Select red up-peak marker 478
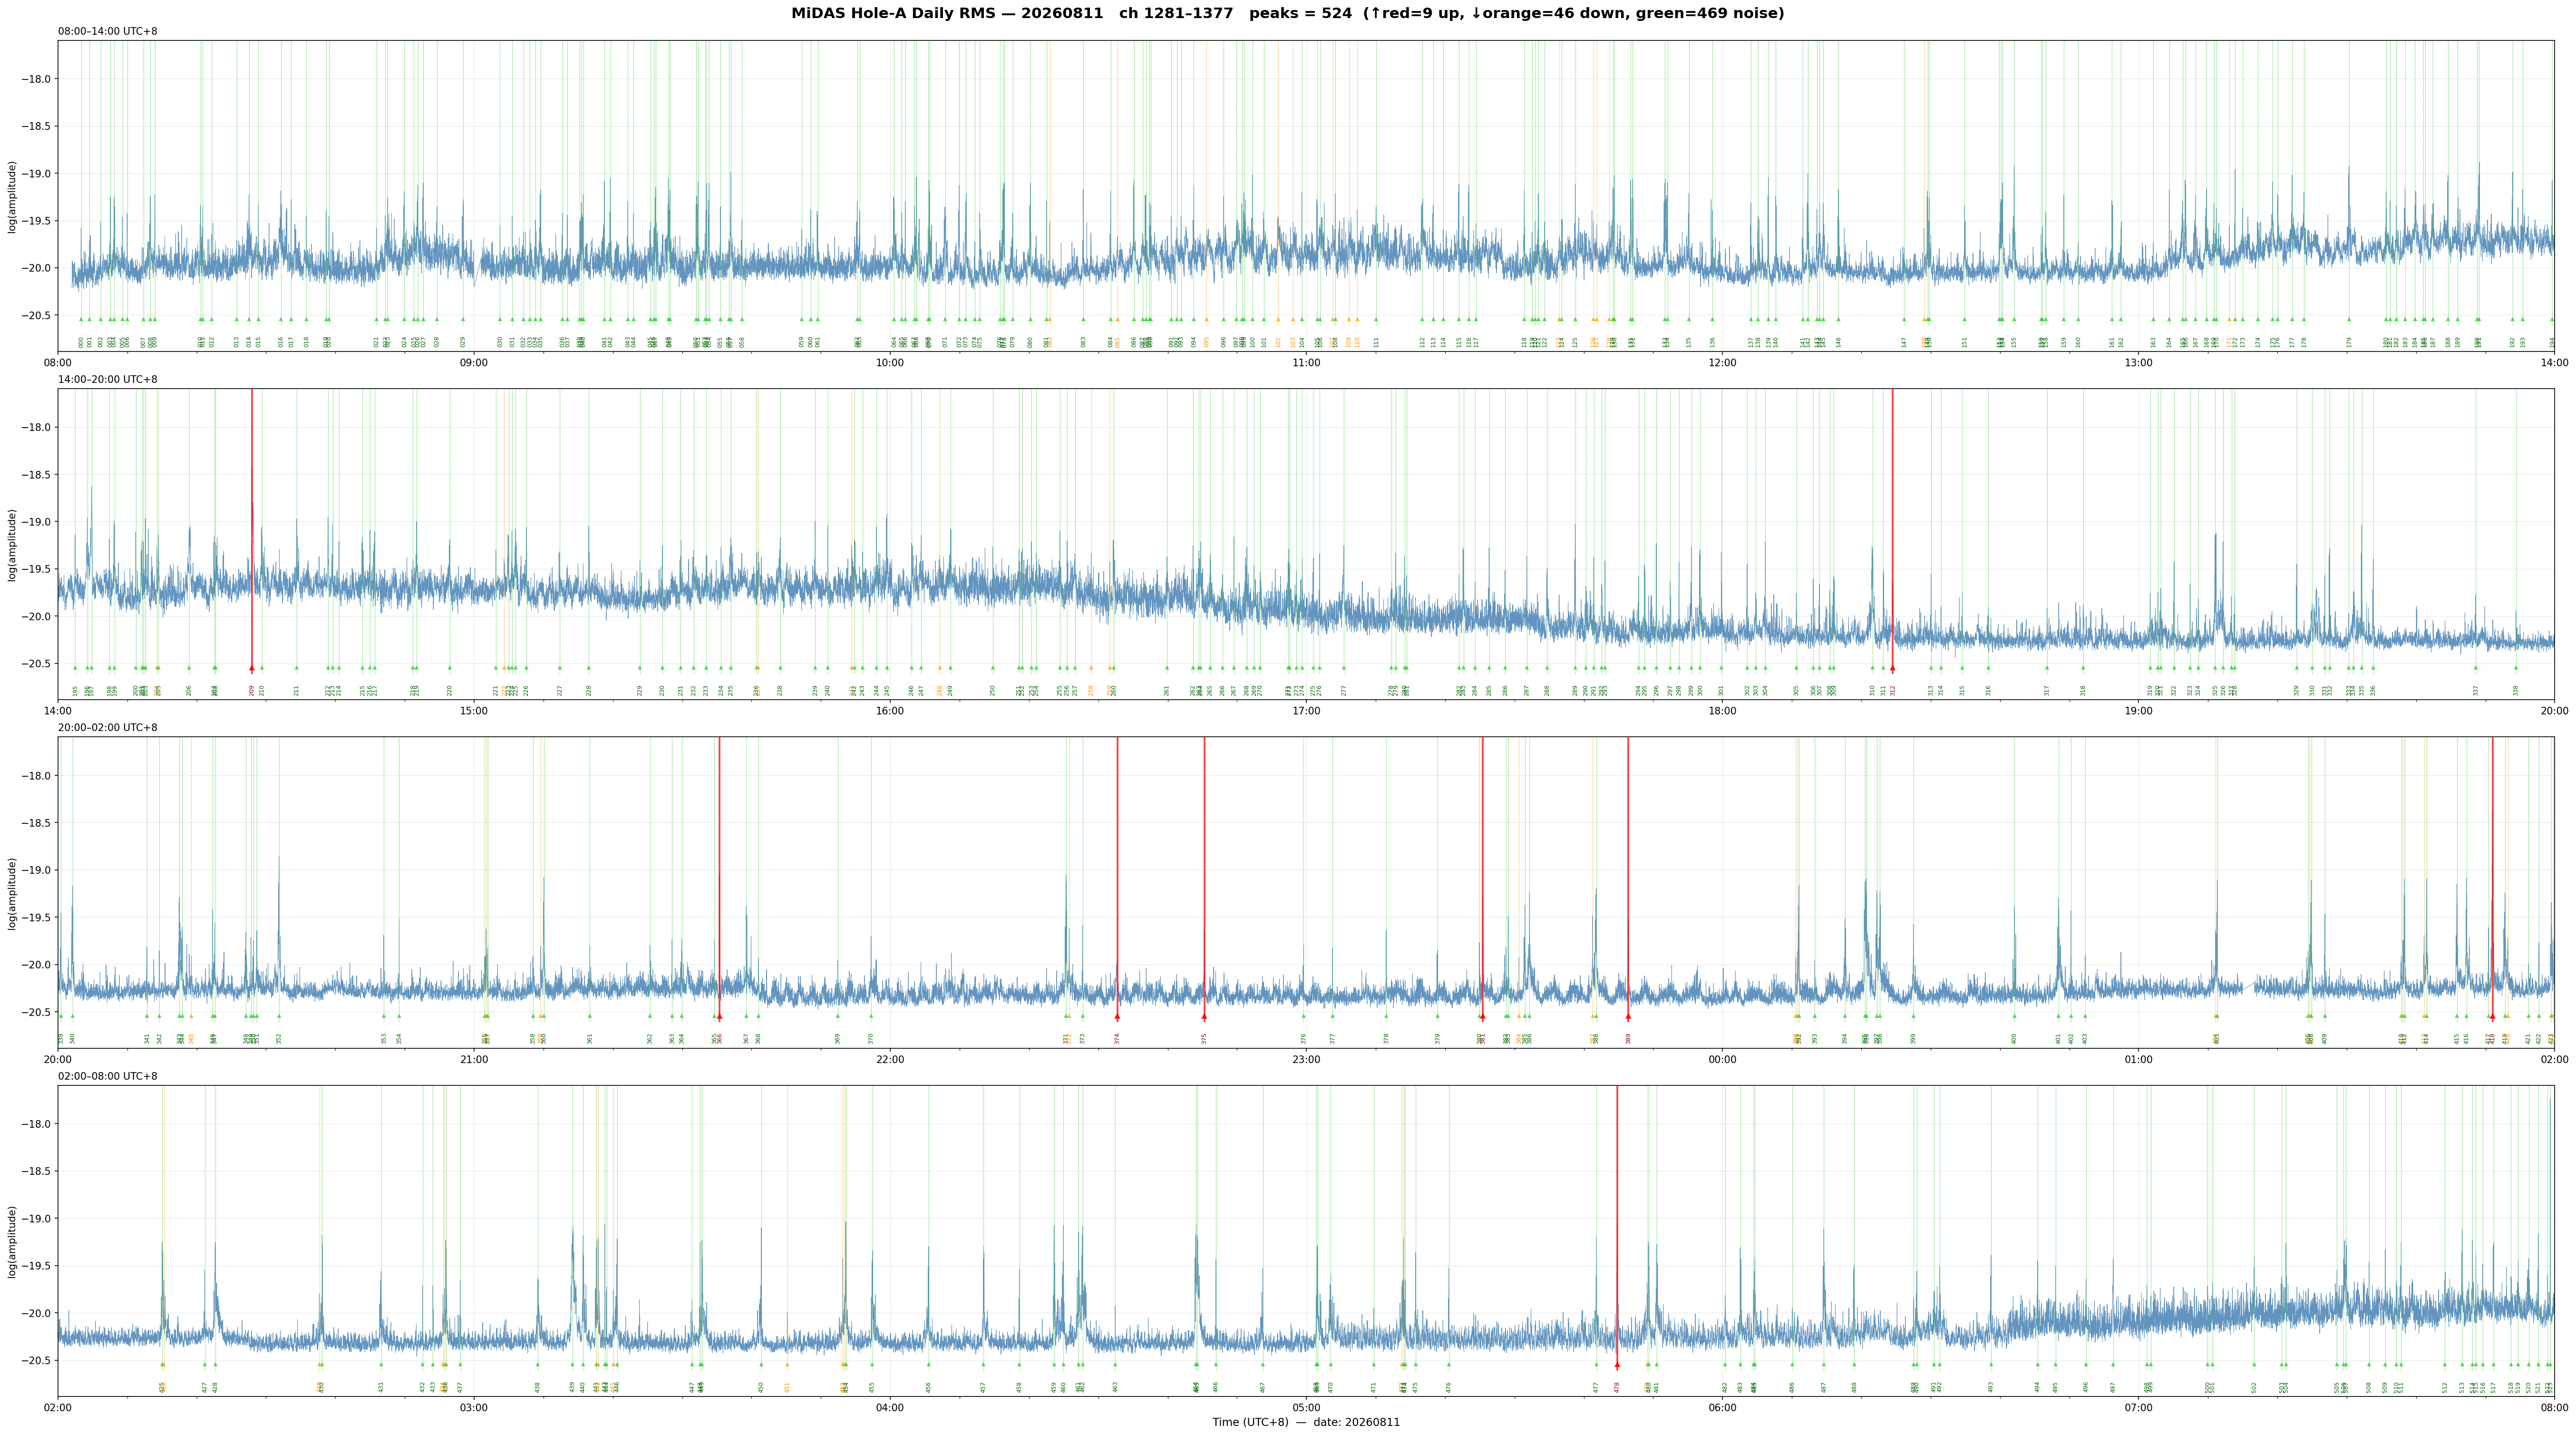Viewport: 2576px width, 1435px height. 1617,1365
